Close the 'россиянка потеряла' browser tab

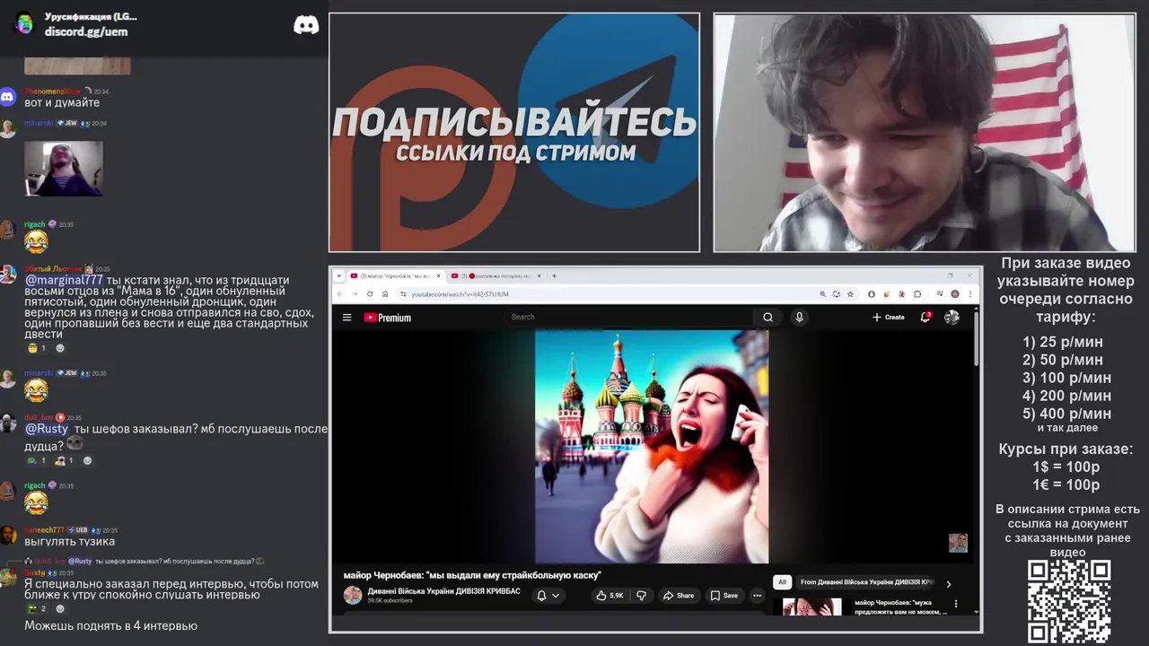click(539, 275)
